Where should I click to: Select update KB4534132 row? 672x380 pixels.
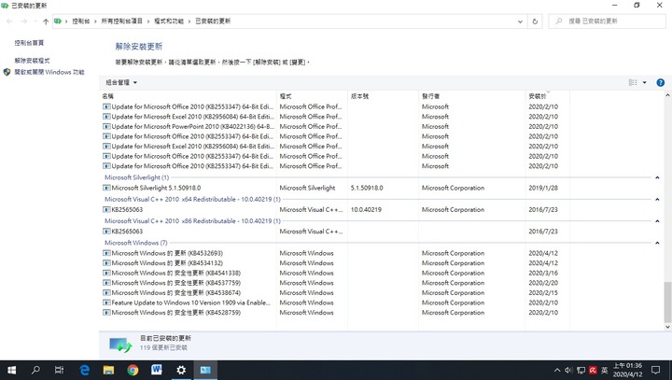[x=336, y=263]
